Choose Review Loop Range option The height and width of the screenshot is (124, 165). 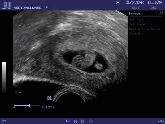(x=145, y=29)
